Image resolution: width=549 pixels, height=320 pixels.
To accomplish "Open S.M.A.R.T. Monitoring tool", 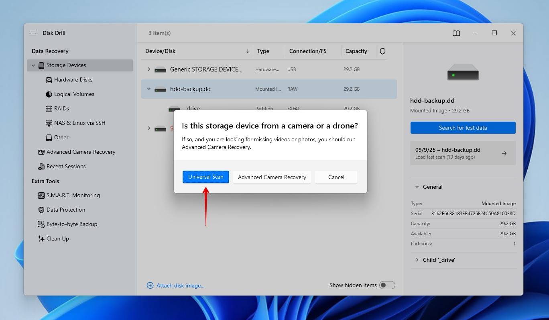I will click(x=73, y=196).
